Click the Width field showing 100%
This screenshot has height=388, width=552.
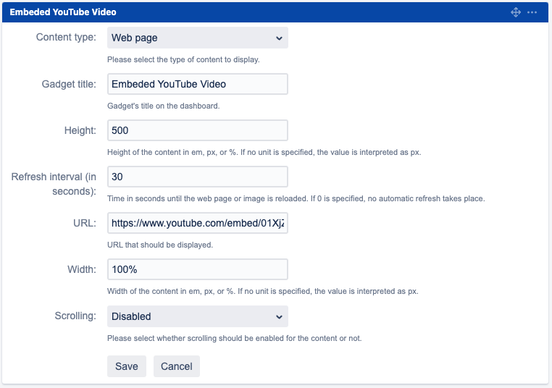(x=197, y=269)
